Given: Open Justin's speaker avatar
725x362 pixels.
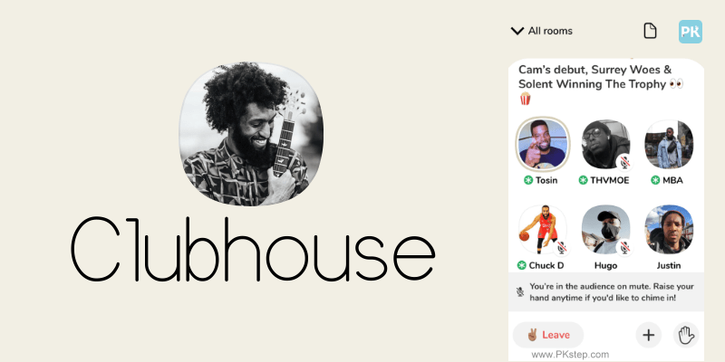Looking at the screenshot, I should (669, 230).
